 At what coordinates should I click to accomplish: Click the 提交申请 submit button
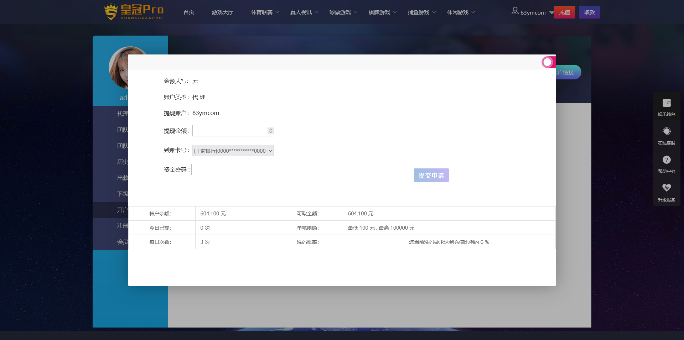pyautogui.click(x=431, y=175)
